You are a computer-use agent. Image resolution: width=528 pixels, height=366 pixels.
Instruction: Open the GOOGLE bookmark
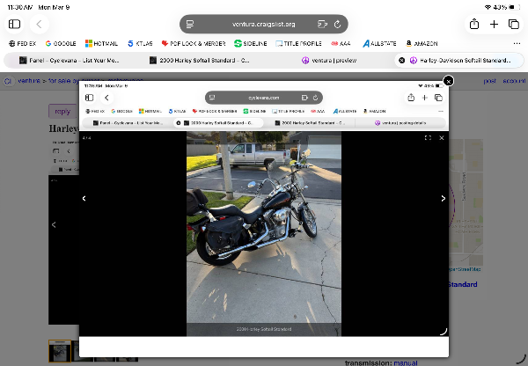tap(61, 42)
